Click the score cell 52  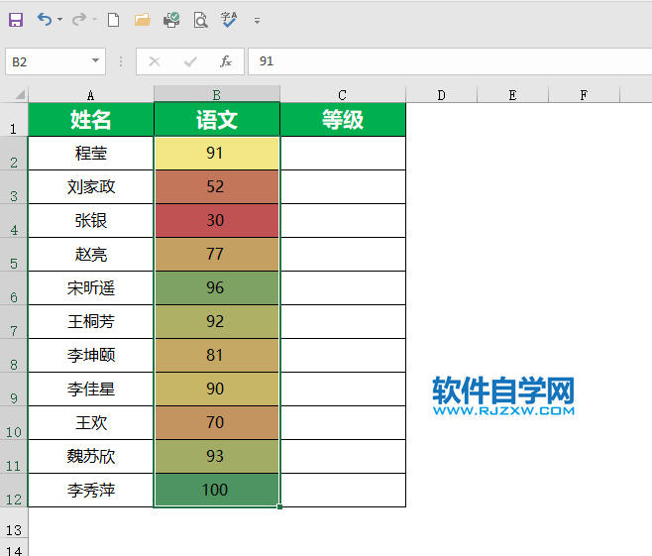pos(217,186)
